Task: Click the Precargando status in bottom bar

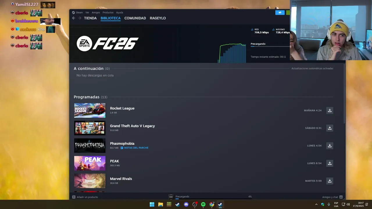Action: click(182, 197)
